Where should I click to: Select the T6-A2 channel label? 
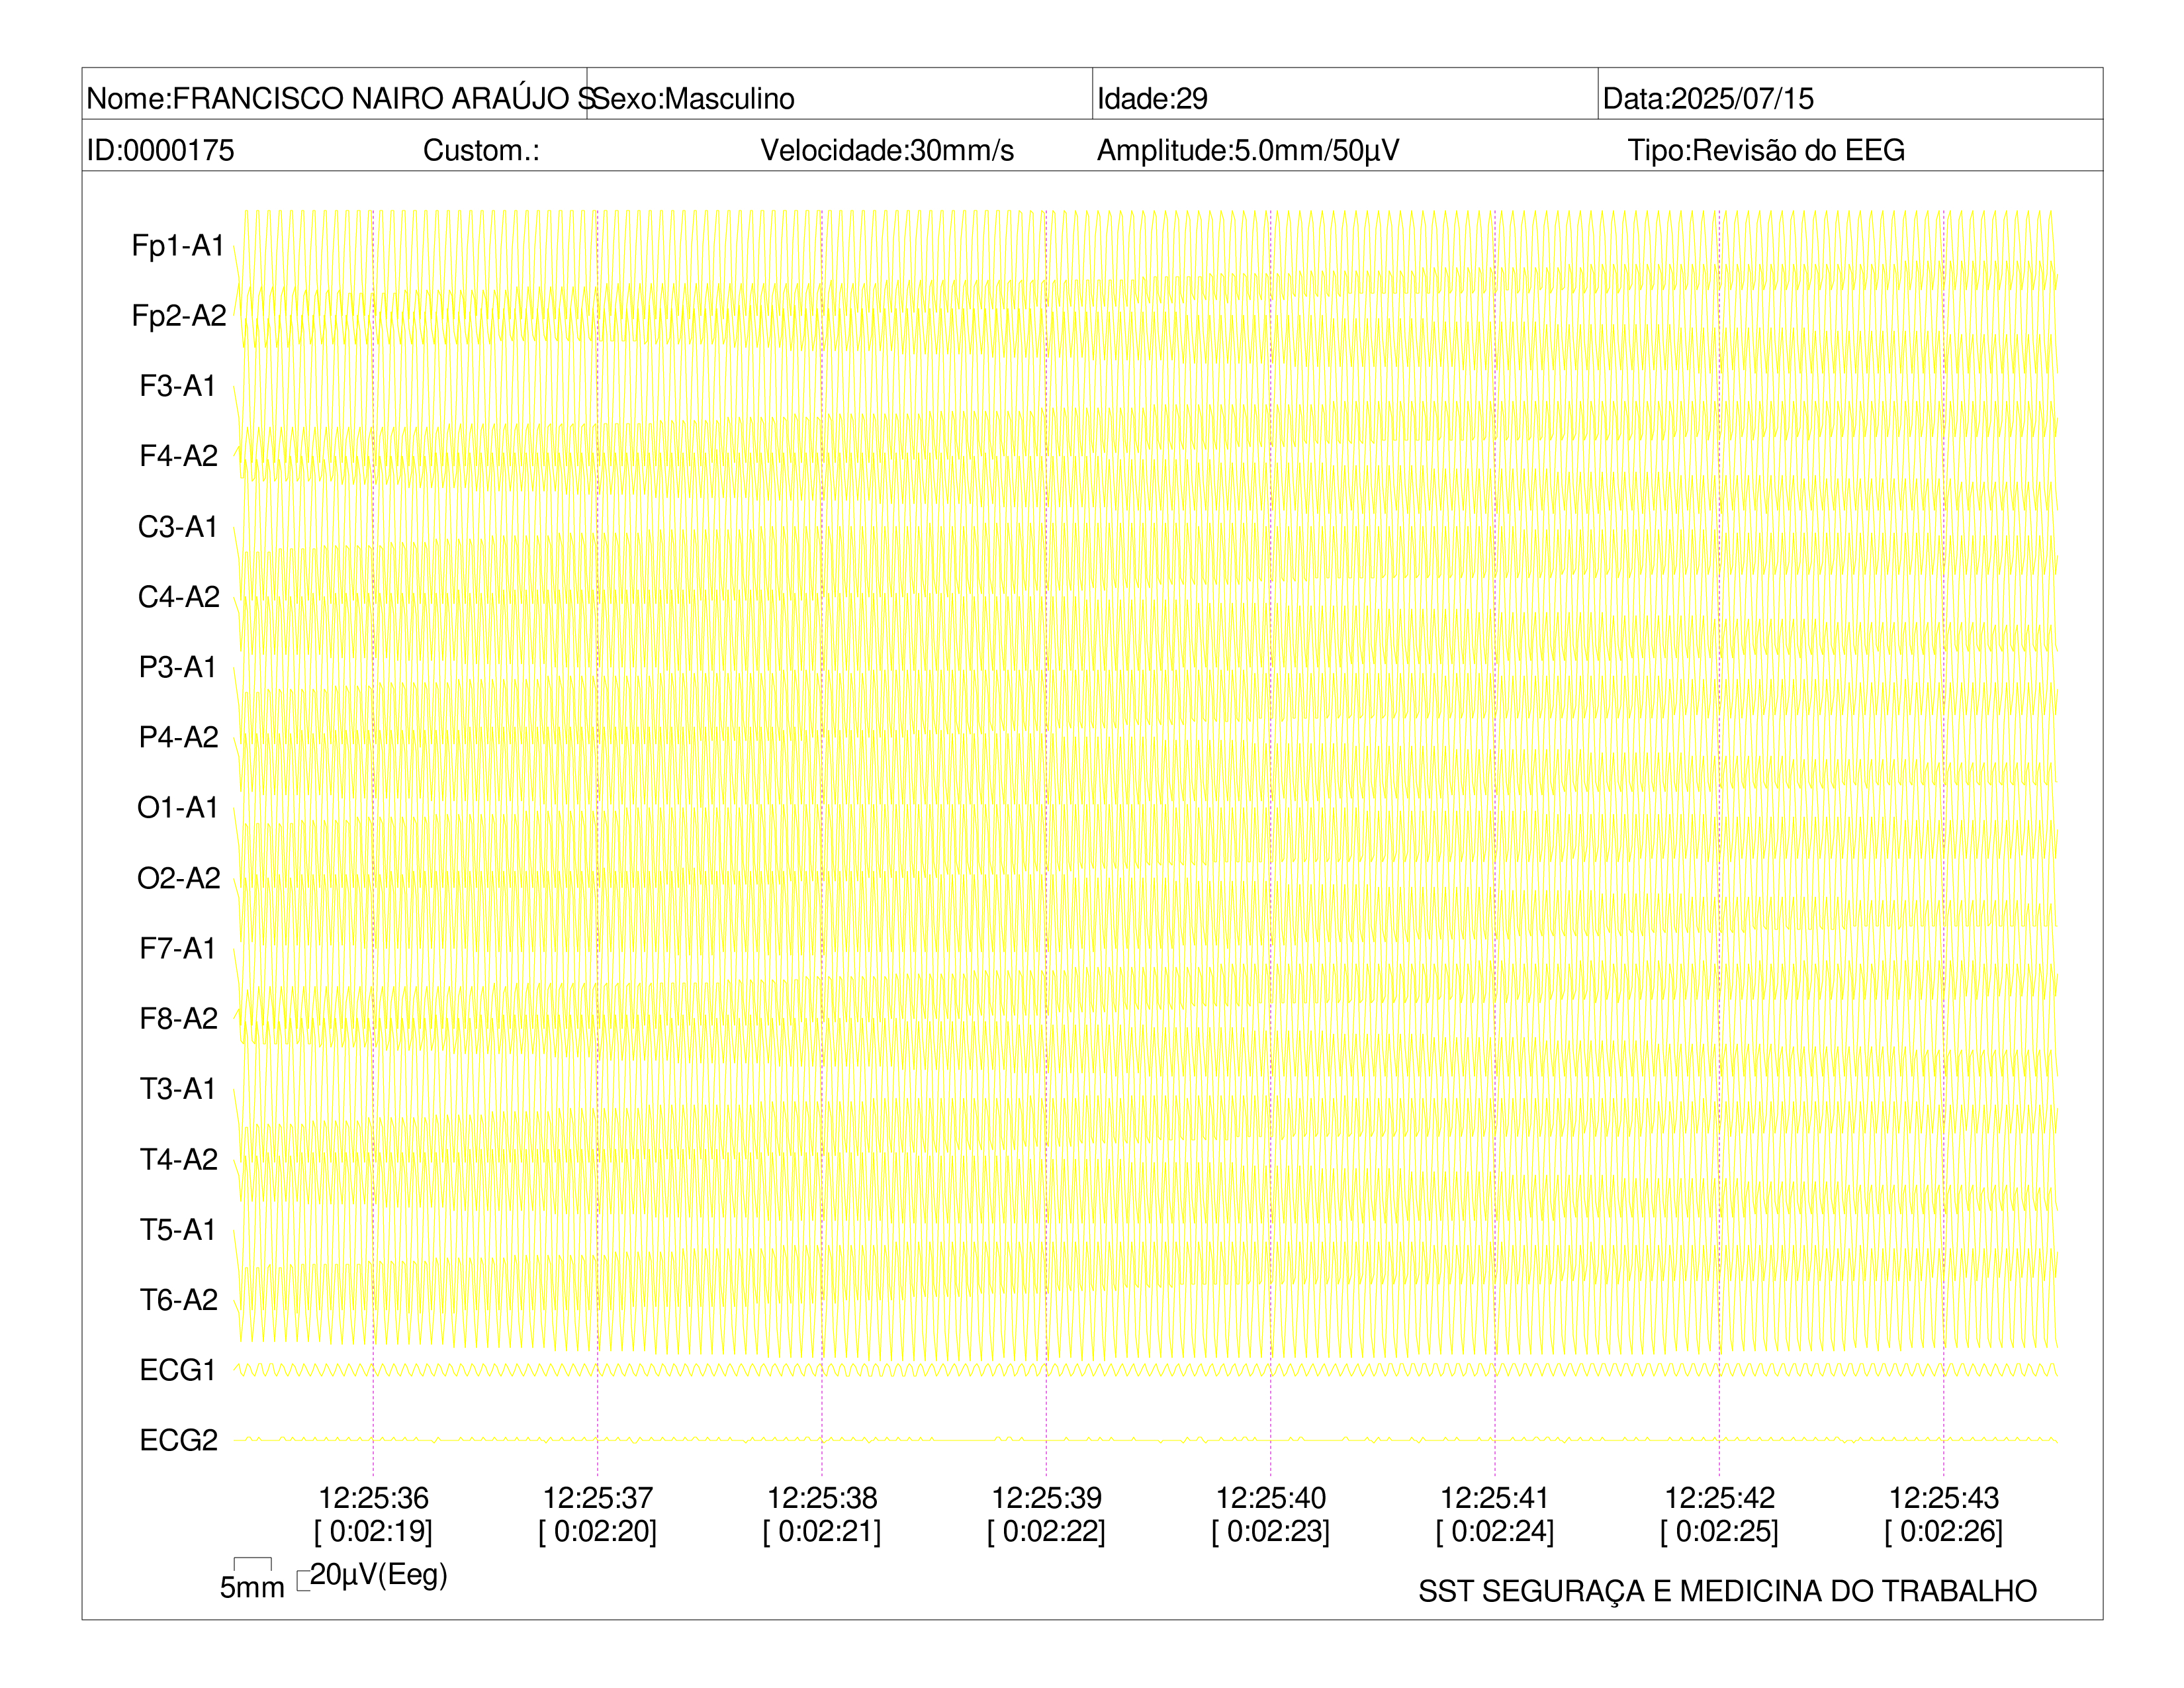coord(179,1299)
